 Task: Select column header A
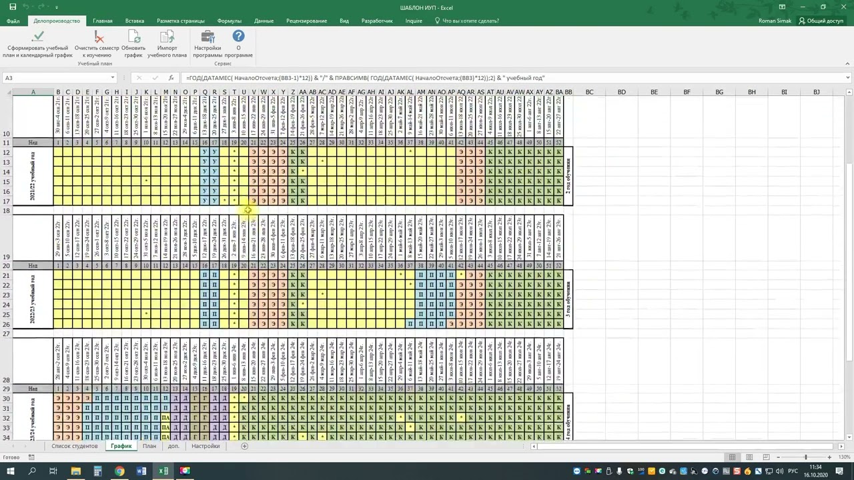(x=33, y=92)
